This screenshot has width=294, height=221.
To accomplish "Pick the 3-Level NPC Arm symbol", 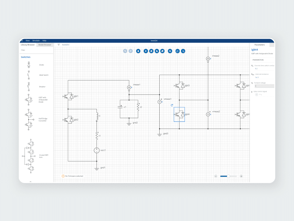I will [29, 156].
